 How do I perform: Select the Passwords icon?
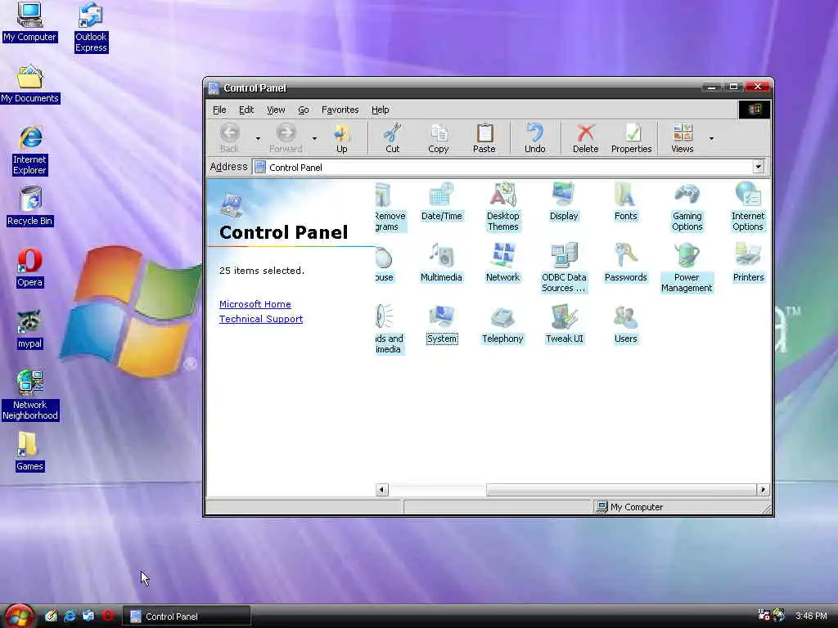(x=625, y=262)
